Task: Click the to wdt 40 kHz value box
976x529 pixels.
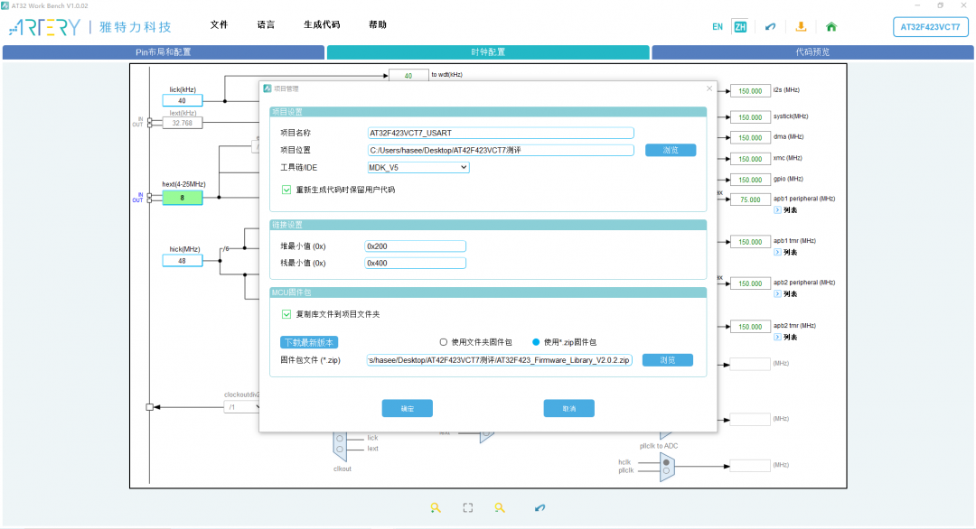Action: (408, 75)
